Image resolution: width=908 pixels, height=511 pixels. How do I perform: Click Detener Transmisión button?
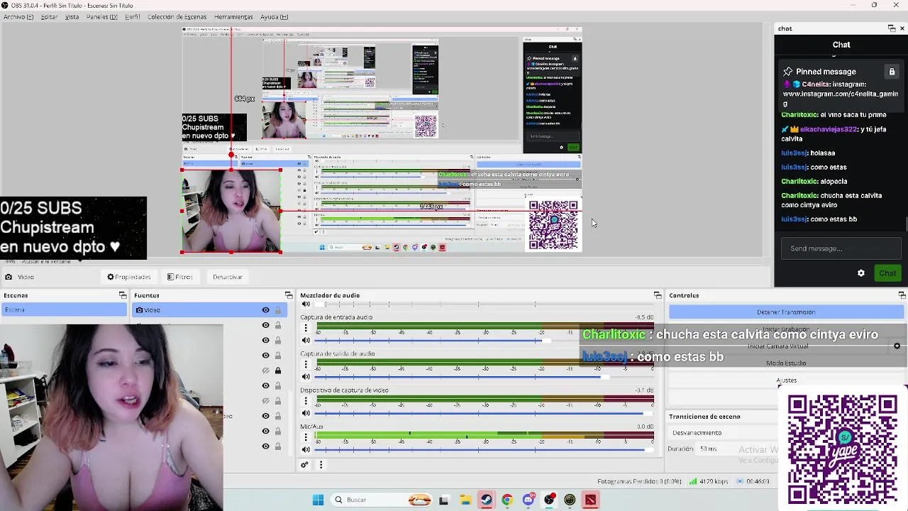(x=786, y=312)
